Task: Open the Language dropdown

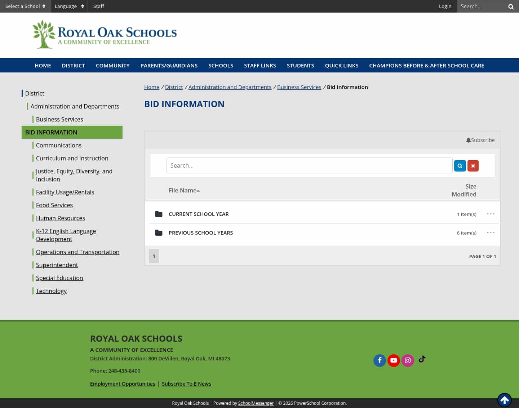Action: coord(69,6)
